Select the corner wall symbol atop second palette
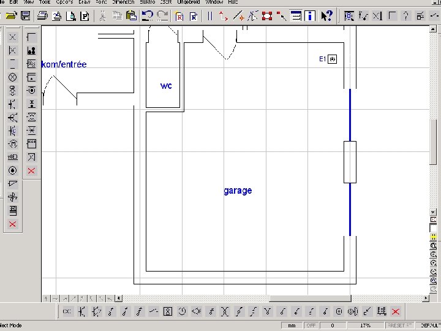 click(x=31, y=37)
